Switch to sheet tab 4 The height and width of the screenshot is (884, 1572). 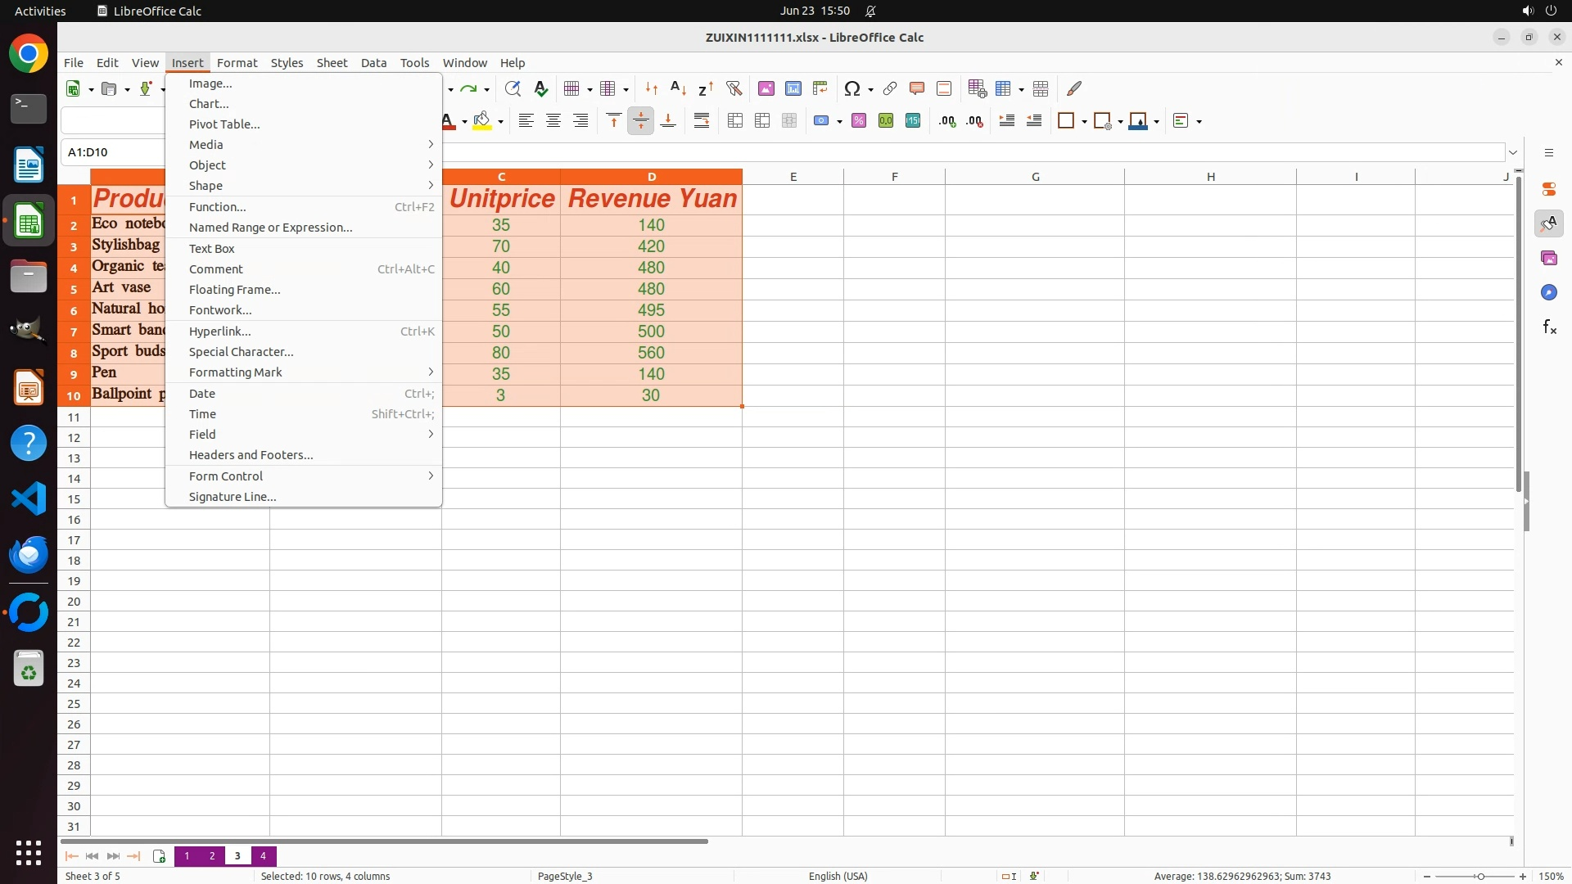click(263, 856)
